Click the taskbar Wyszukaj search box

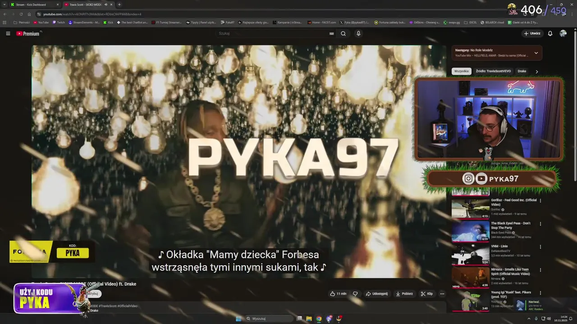point(269,319)
